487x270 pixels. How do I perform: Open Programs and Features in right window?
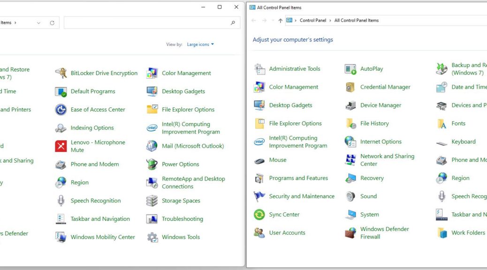(298, 178)
